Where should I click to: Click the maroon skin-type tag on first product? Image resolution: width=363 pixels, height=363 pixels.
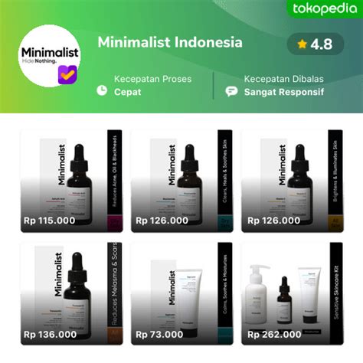[x=115, y=224]
